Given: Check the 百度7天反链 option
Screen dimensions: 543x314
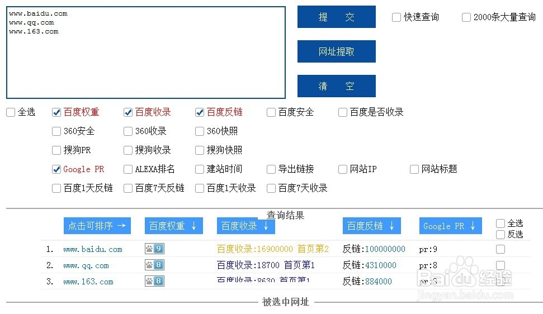Looking at the screenshot, I should 128,188.
